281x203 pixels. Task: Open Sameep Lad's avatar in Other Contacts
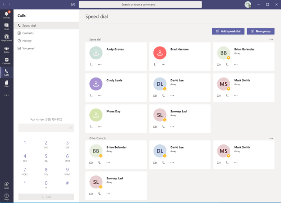pyautogui.click(x=96, y=182)
